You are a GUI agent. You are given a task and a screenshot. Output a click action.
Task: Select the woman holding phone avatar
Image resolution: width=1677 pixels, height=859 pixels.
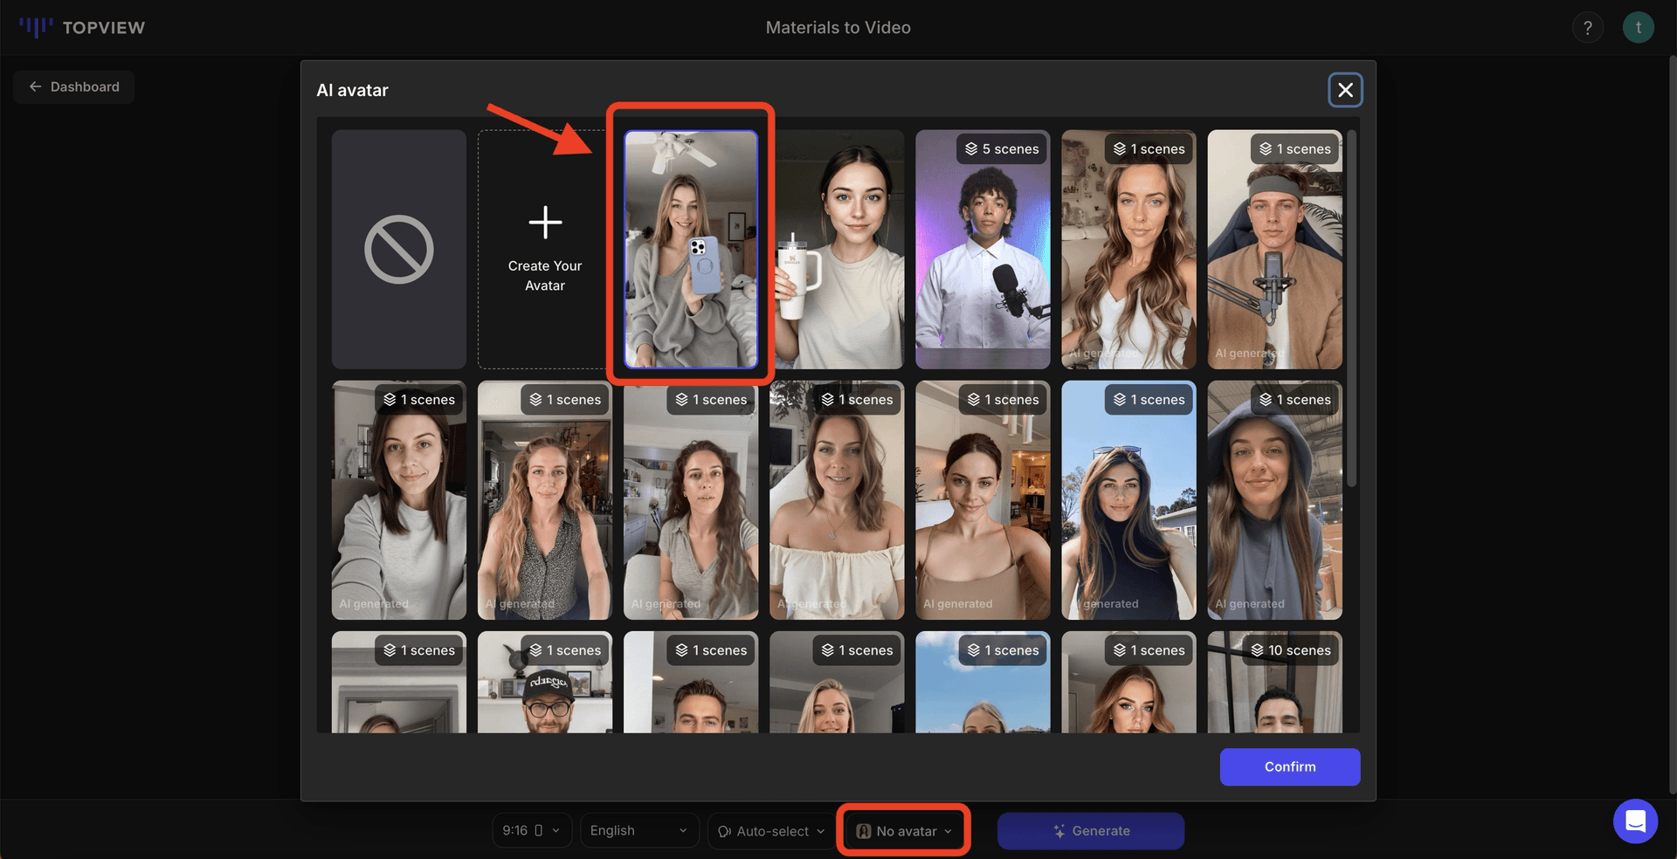(690, 250)
